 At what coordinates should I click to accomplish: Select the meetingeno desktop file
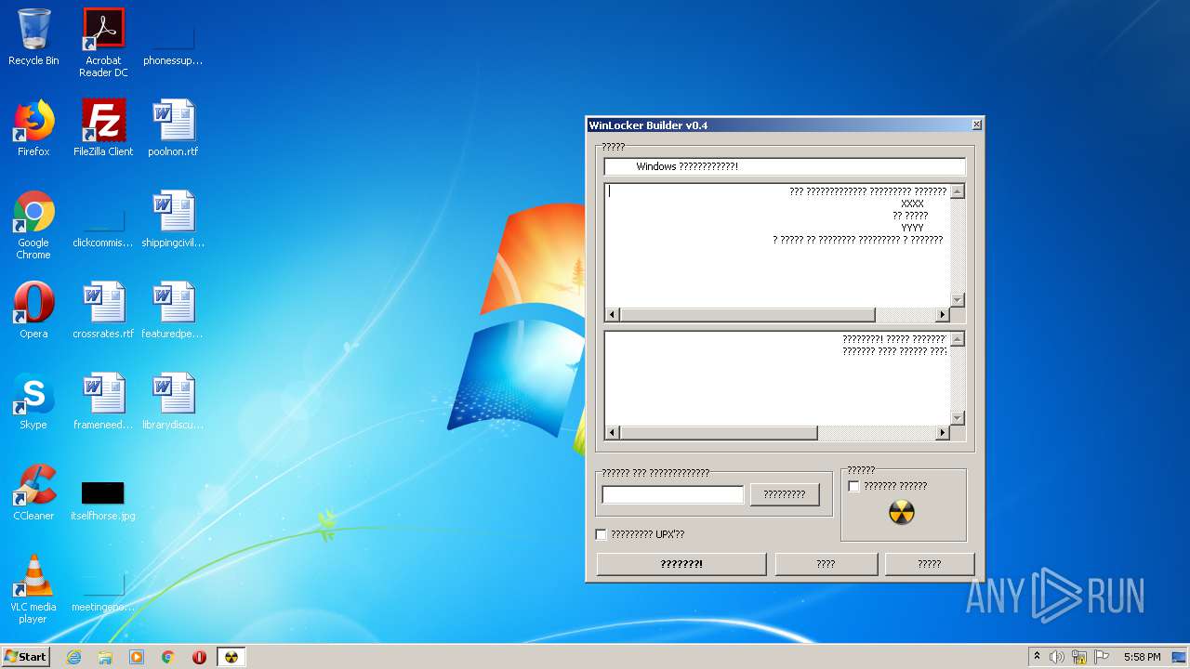coord(103,591)
